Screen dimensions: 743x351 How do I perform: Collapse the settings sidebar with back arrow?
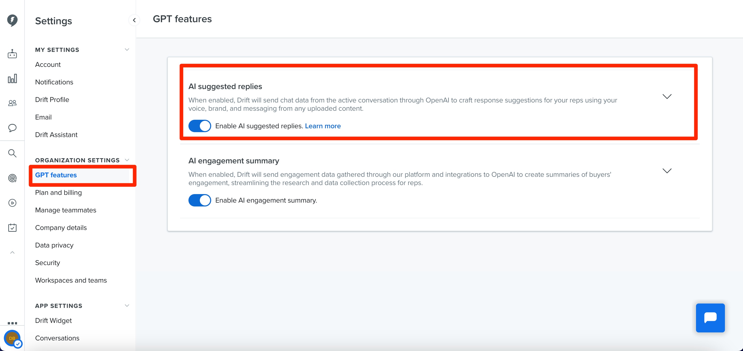click(134, 20)
